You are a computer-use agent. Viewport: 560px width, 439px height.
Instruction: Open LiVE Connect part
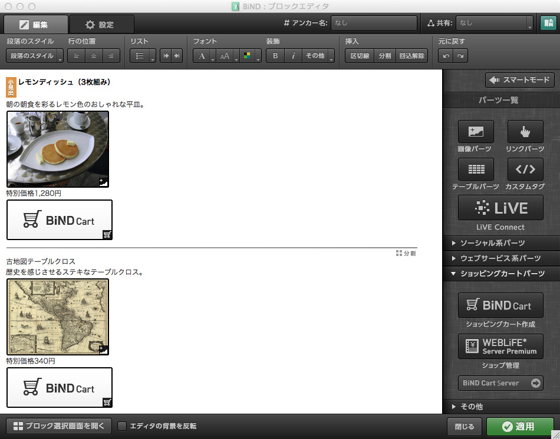tap(500, 208)
